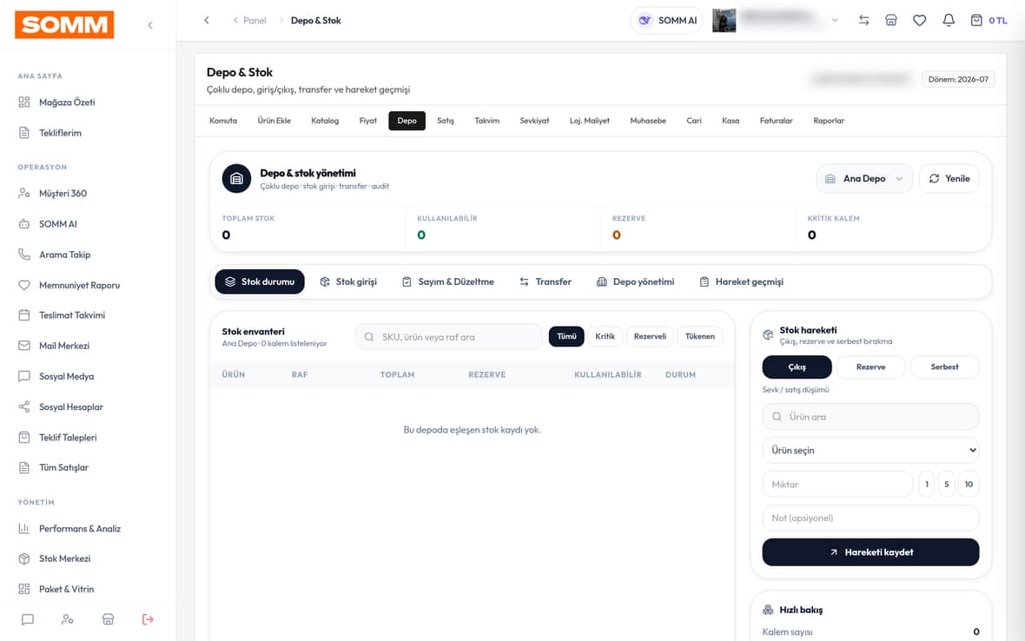Viewport: 1025px width, 641px height.
Task: Click the Yenile refresh button
Action: 949,178
